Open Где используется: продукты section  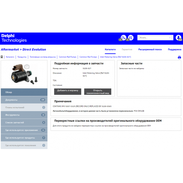(24, 138)
